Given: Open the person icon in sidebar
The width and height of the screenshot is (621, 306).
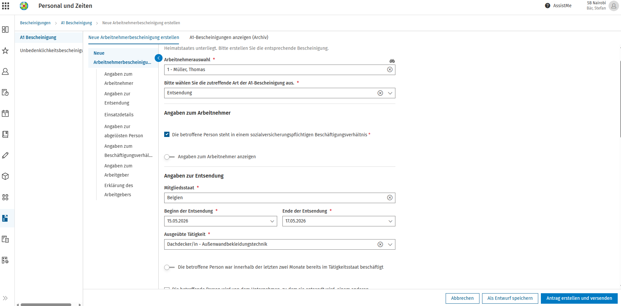Looking at the screenshot, I should coord(5,71).
